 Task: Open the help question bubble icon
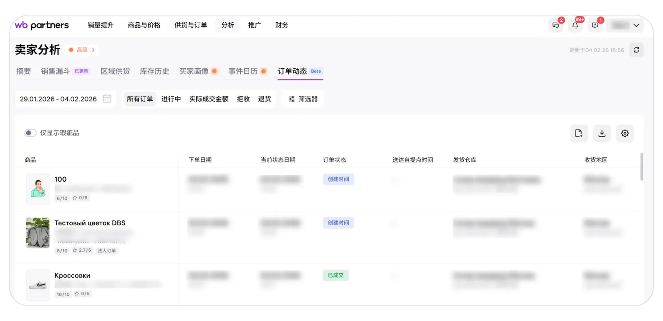595,26
